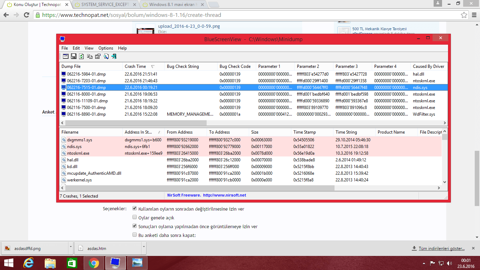This screenshot has height=270, width=480.
Task: Open the http://www.nirsoft.net link
Action: coord(225,195)
